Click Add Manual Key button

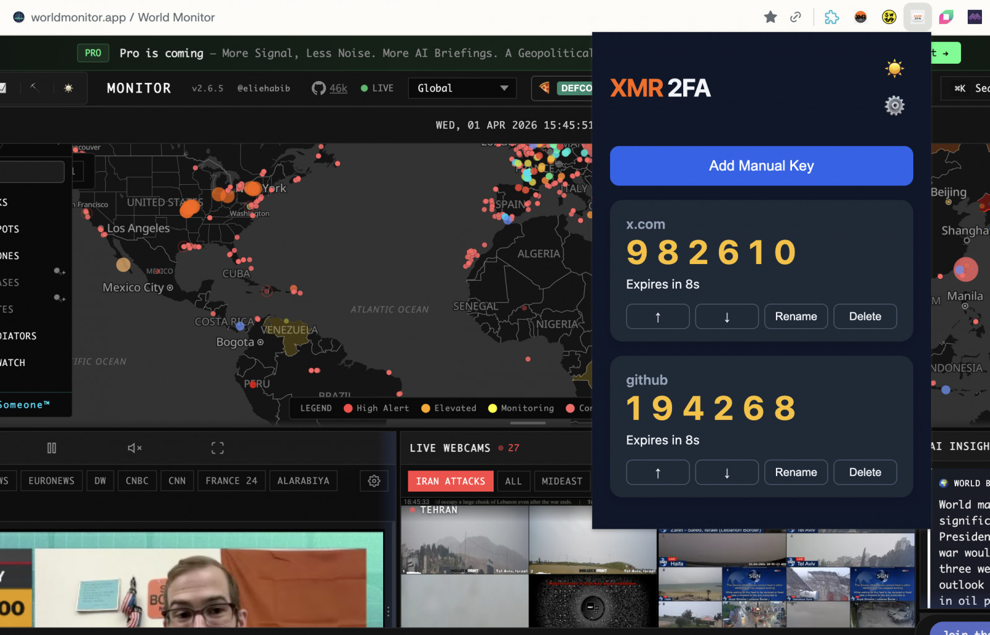[761, 166]
